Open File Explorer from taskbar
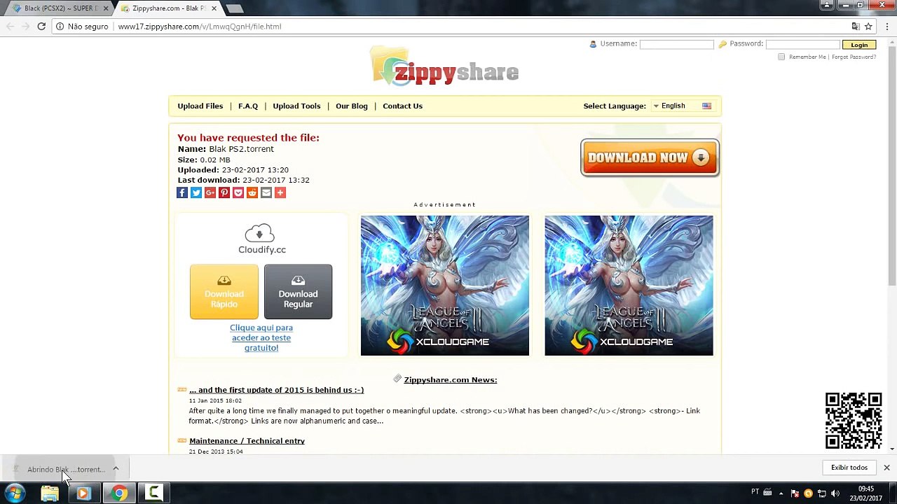The image size is (897, 504). 50,493
